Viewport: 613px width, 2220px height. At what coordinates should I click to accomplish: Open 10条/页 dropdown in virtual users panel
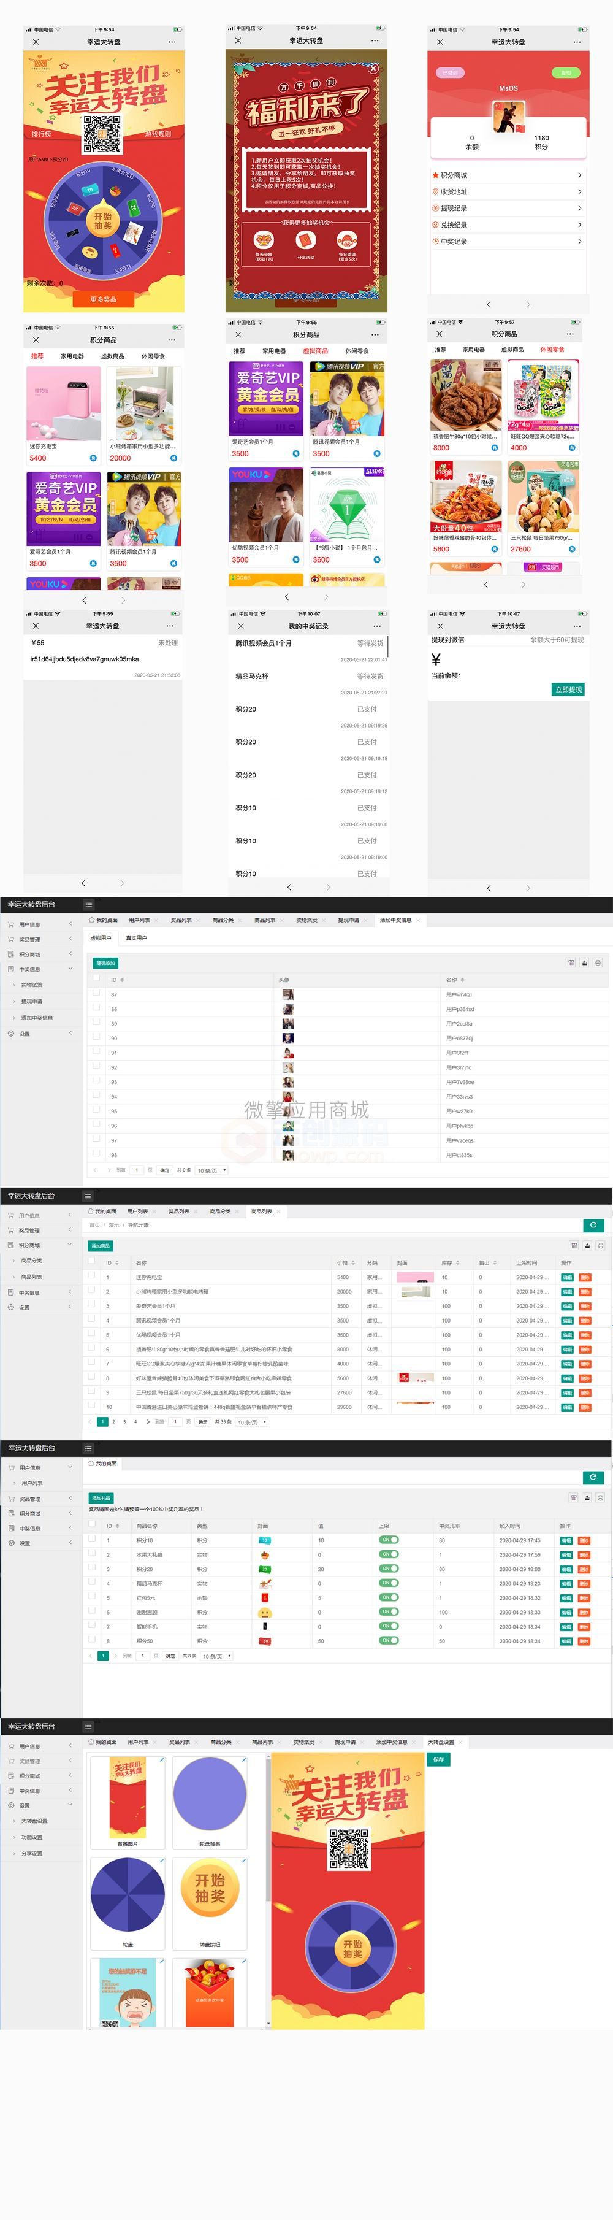pos(212,1170)
